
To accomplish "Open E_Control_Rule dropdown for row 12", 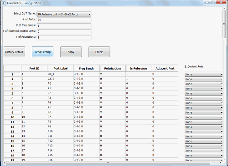I will [204, 127].
